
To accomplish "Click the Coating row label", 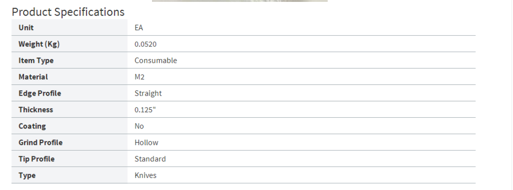I will tap(32, 126).
